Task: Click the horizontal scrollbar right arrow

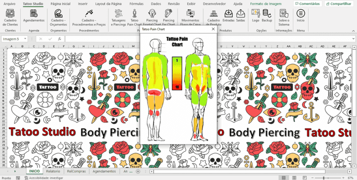Action: coord(349,172)
